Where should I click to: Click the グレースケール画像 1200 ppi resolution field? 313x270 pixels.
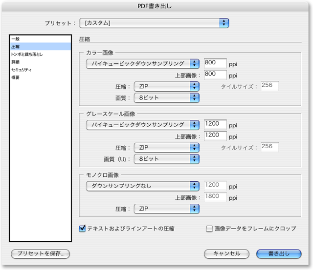pyautogui.click(x=215, y=124)
